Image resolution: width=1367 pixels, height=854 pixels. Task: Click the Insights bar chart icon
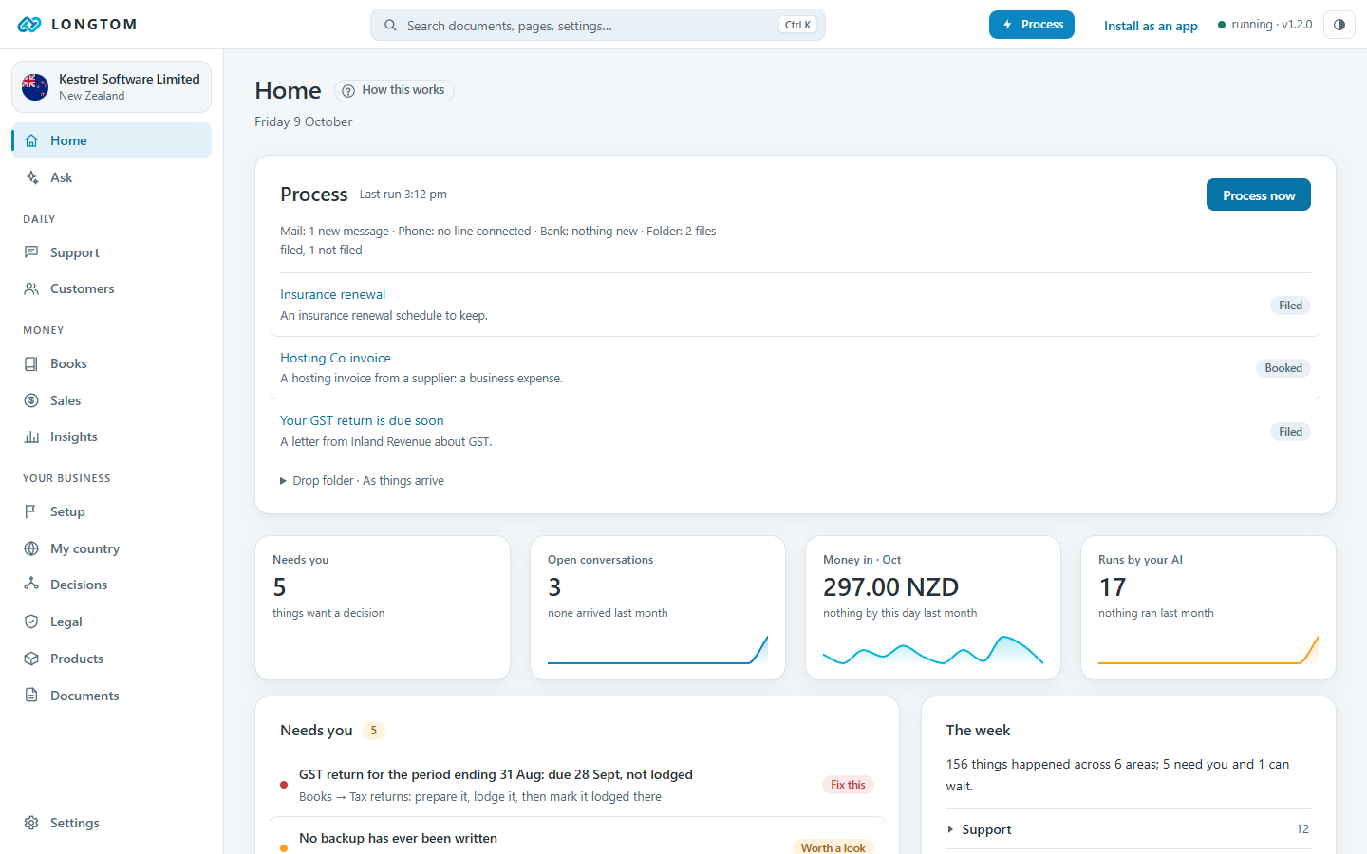pos(31,436)
